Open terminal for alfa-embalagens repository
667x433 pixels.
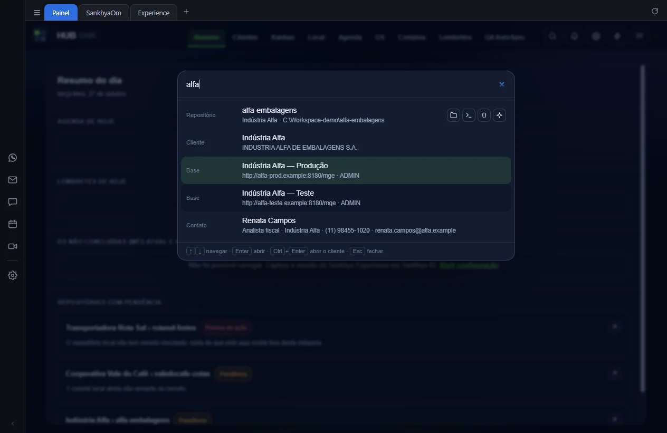coord(469,115)
